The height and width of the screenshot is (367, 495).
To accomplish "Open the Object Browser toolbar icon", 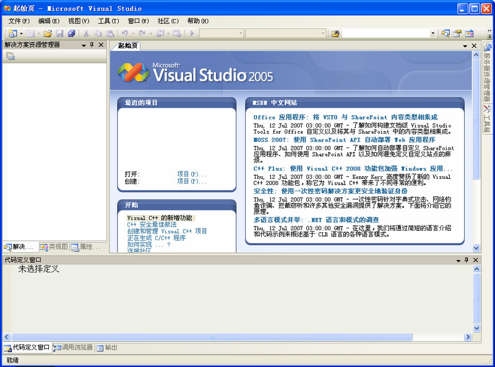I will (x=470, y=33).
